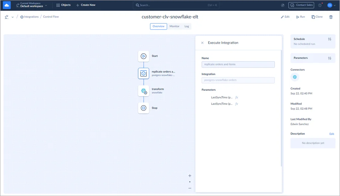Open Parameters settings sliders icon
The image size is (340, 196).
point(330,58)
